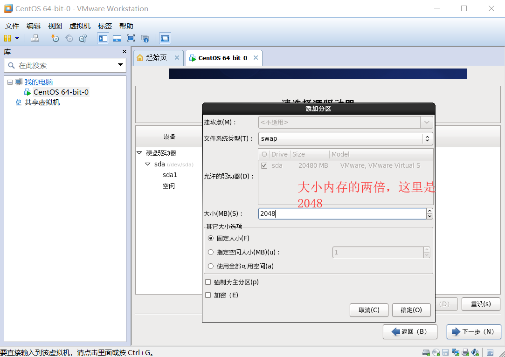The height and width of the screenshot is (357, 505).
Task: Enable the 加密 encryption checkbox
Action: pos(208,295)
